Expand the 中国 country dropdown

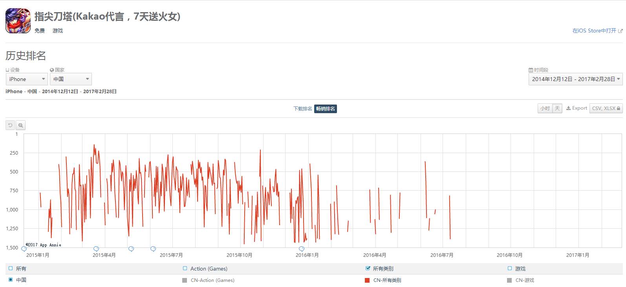(x=71, y=79)
